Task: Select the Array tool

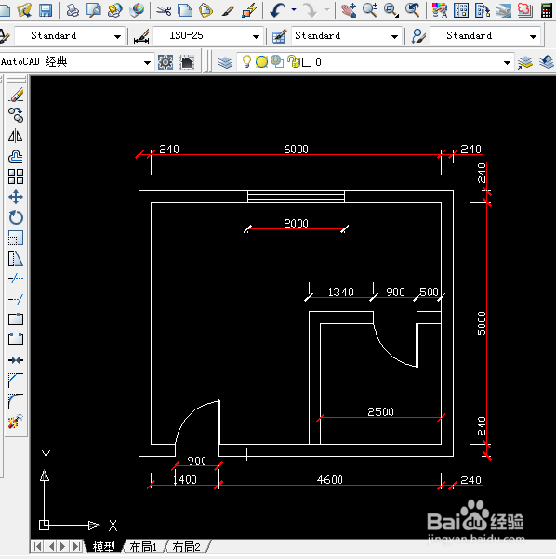Action: (16, 176)
